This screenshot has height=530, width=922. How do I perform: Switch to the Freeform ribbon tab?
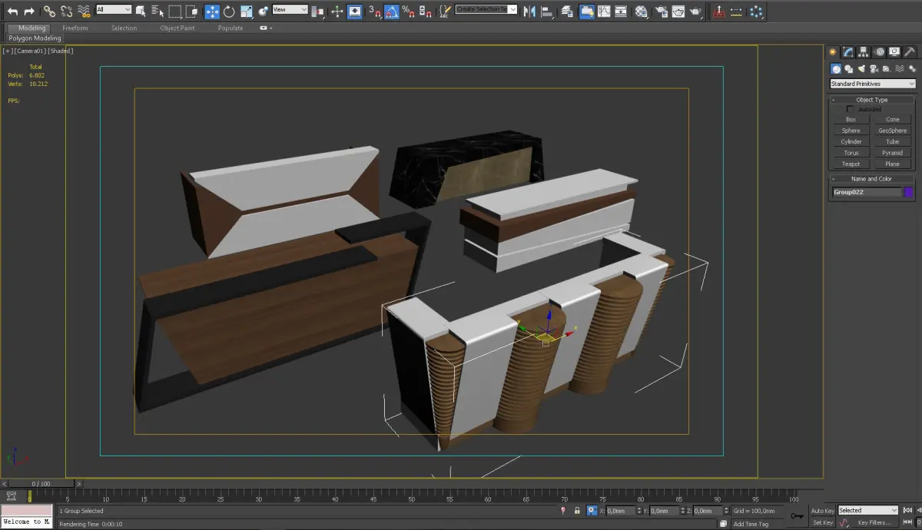tap(75, 28)
